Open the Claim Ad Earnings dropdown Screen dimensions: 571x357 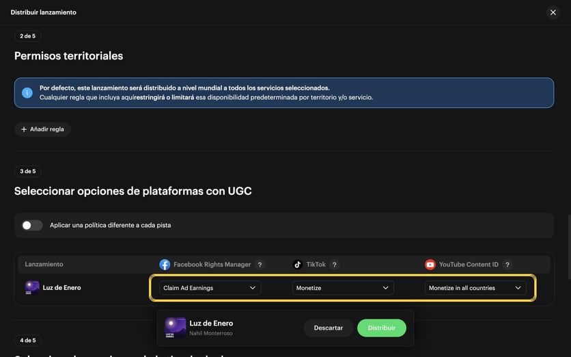(x=210, y=288)
